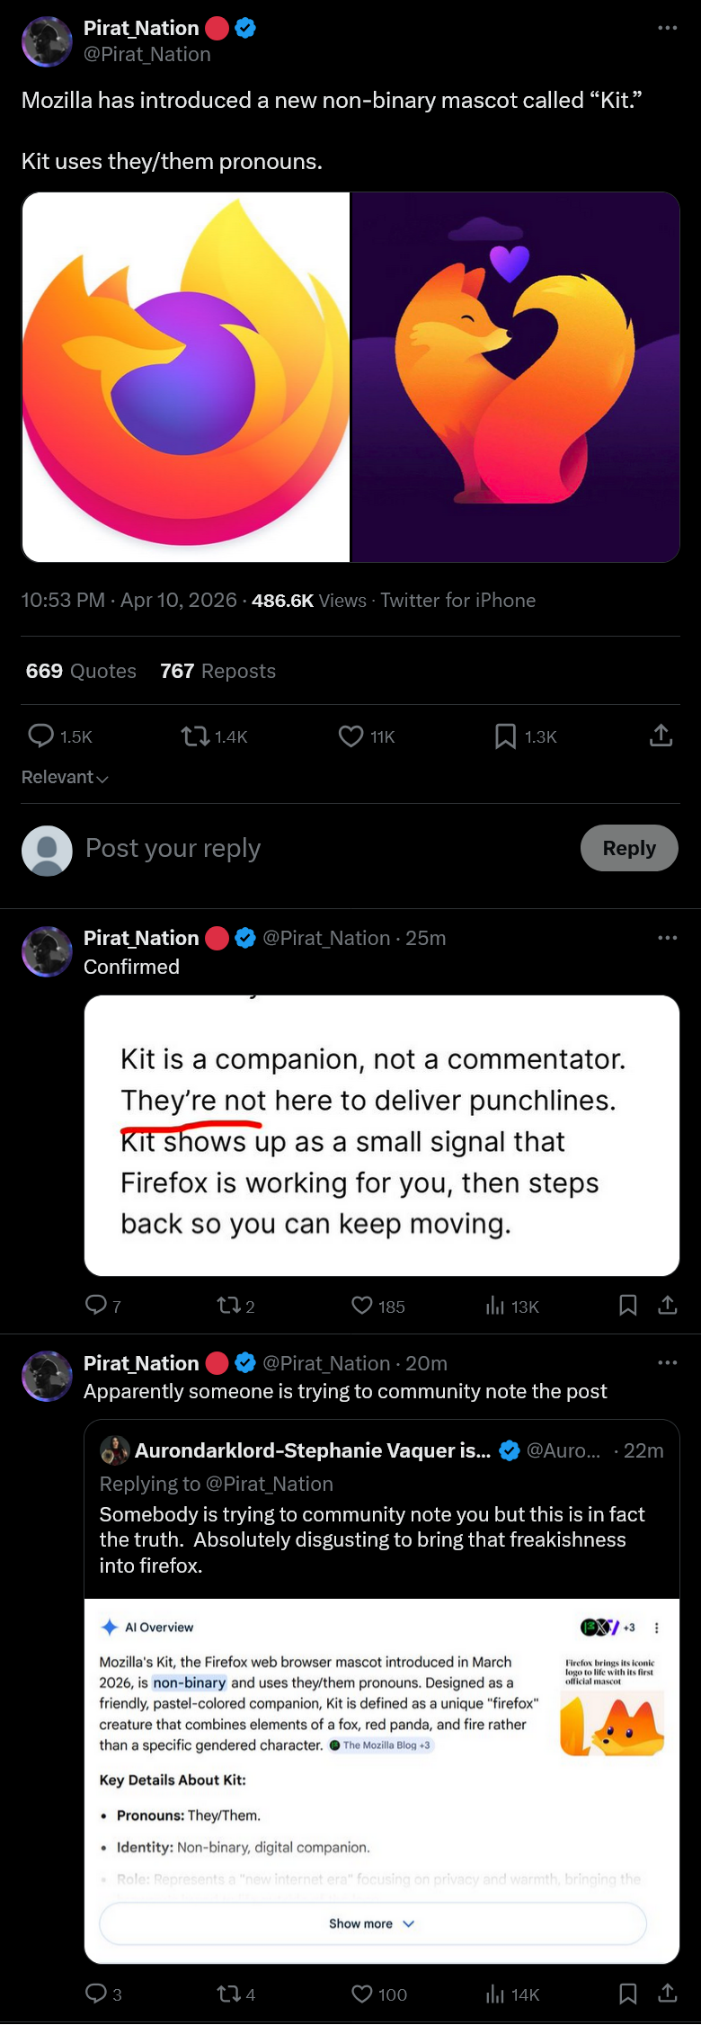
Task: Open replies on the main post
Action: [x=41, y=736]
